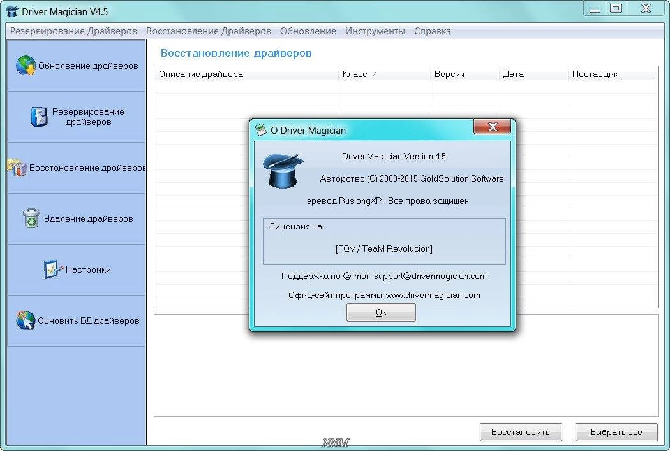This screenshot has width=670, height=451.
Task: Open the Восстановление Драйверов menu
Action: pyautogui.click(x=209, y=31)
